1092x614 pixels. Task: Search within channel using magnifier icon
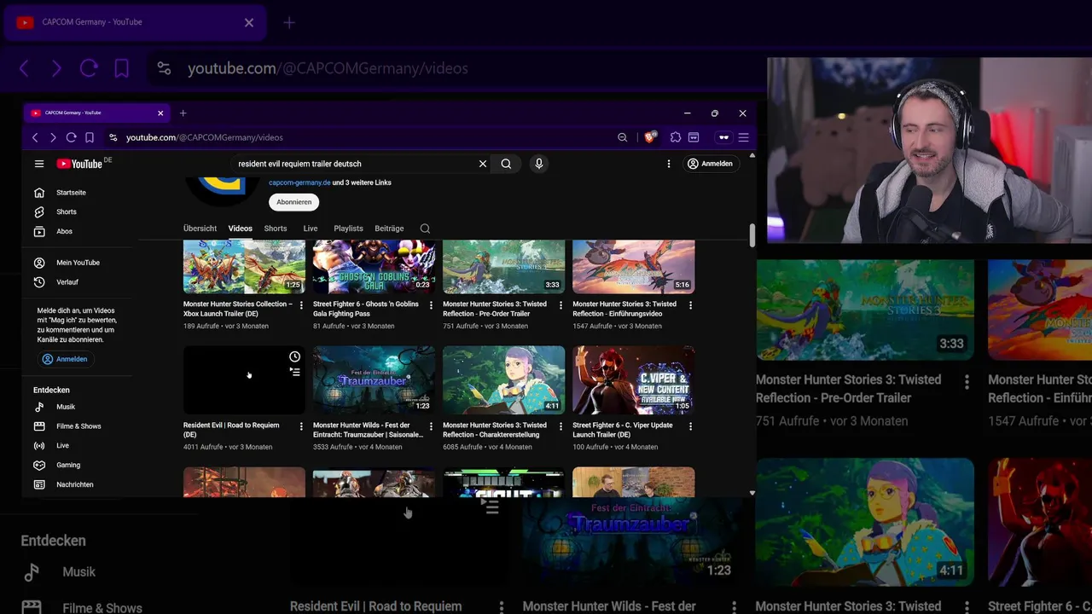point(425,229)
